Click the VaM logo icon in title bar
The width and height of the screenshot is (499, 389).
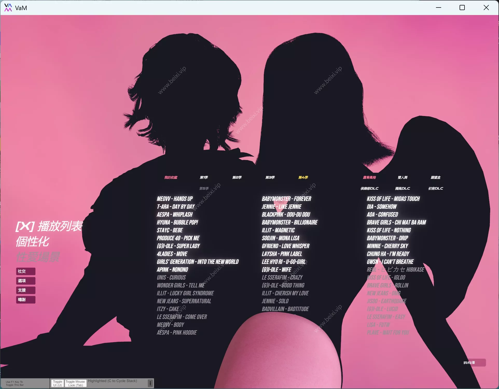tap(8, 8)
